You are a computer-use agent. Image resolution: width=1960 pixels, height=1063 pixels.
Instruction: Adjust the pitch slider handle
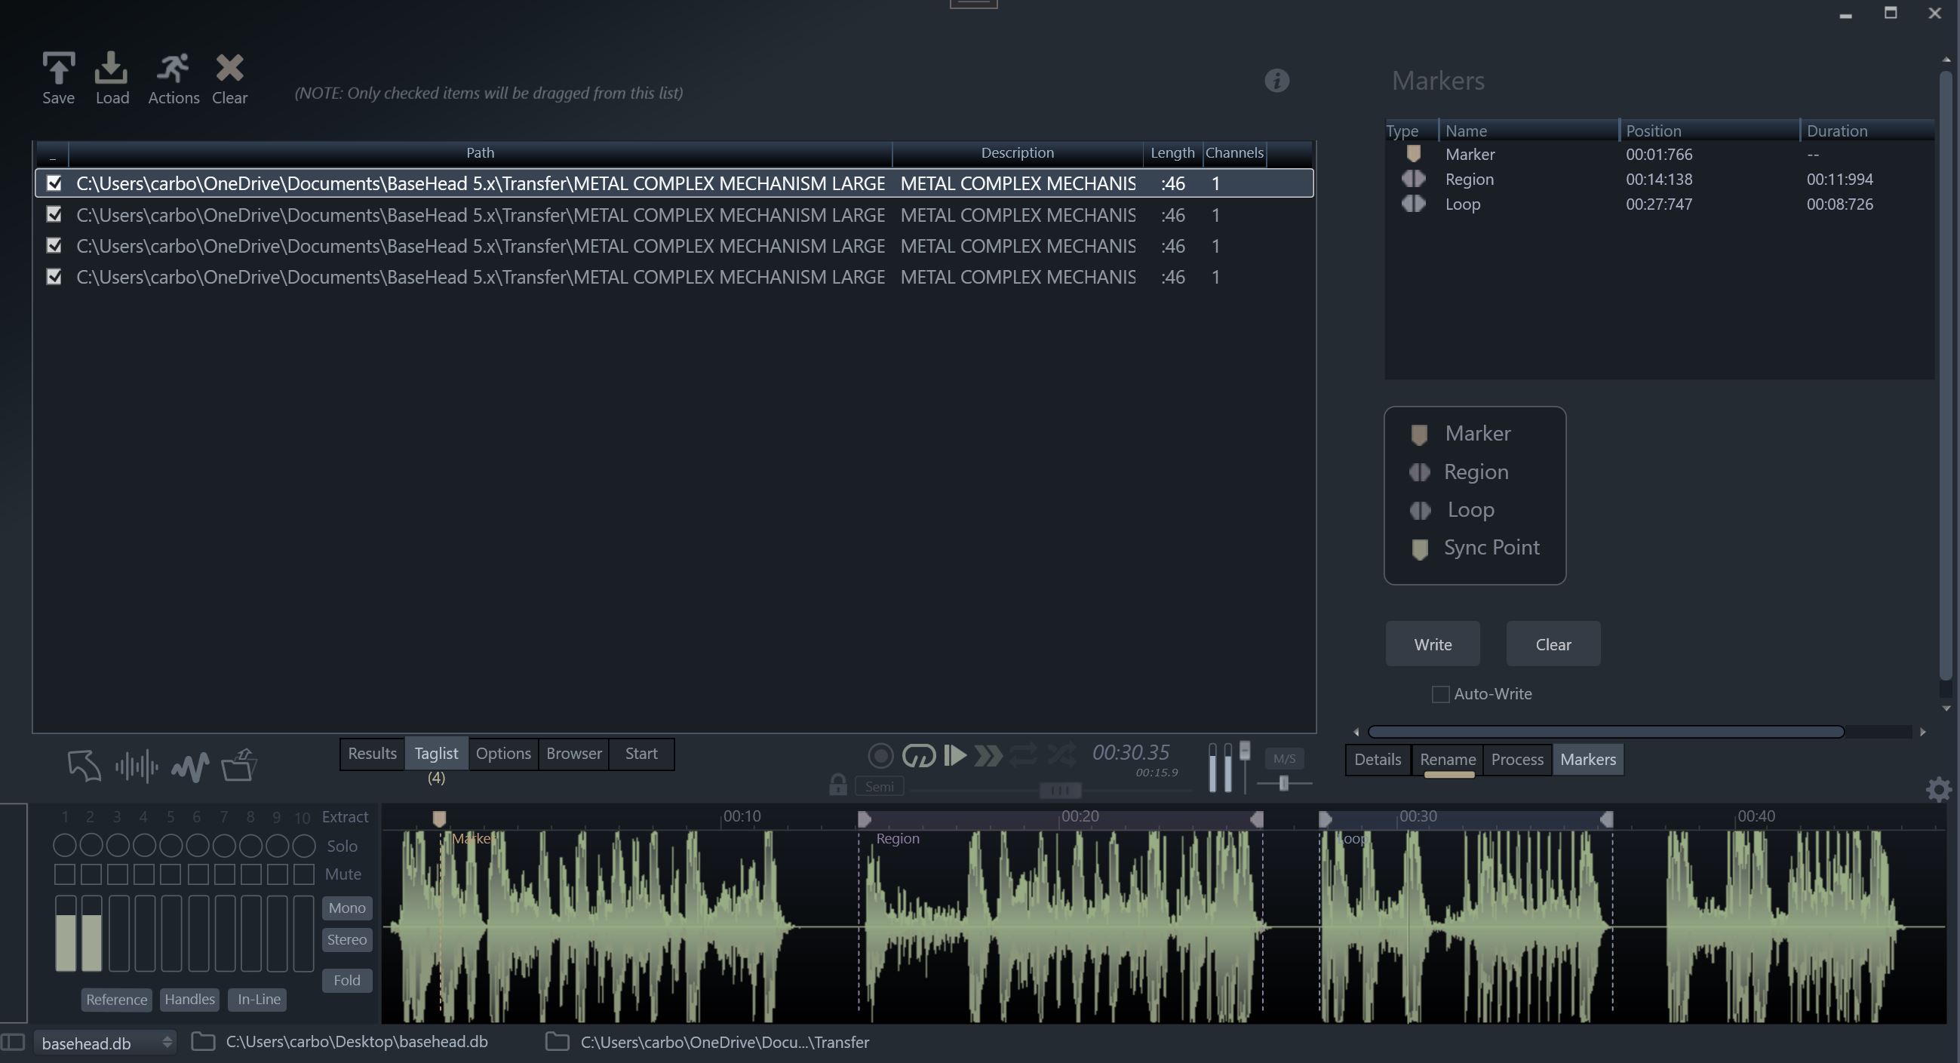[x=1059, y=791]
